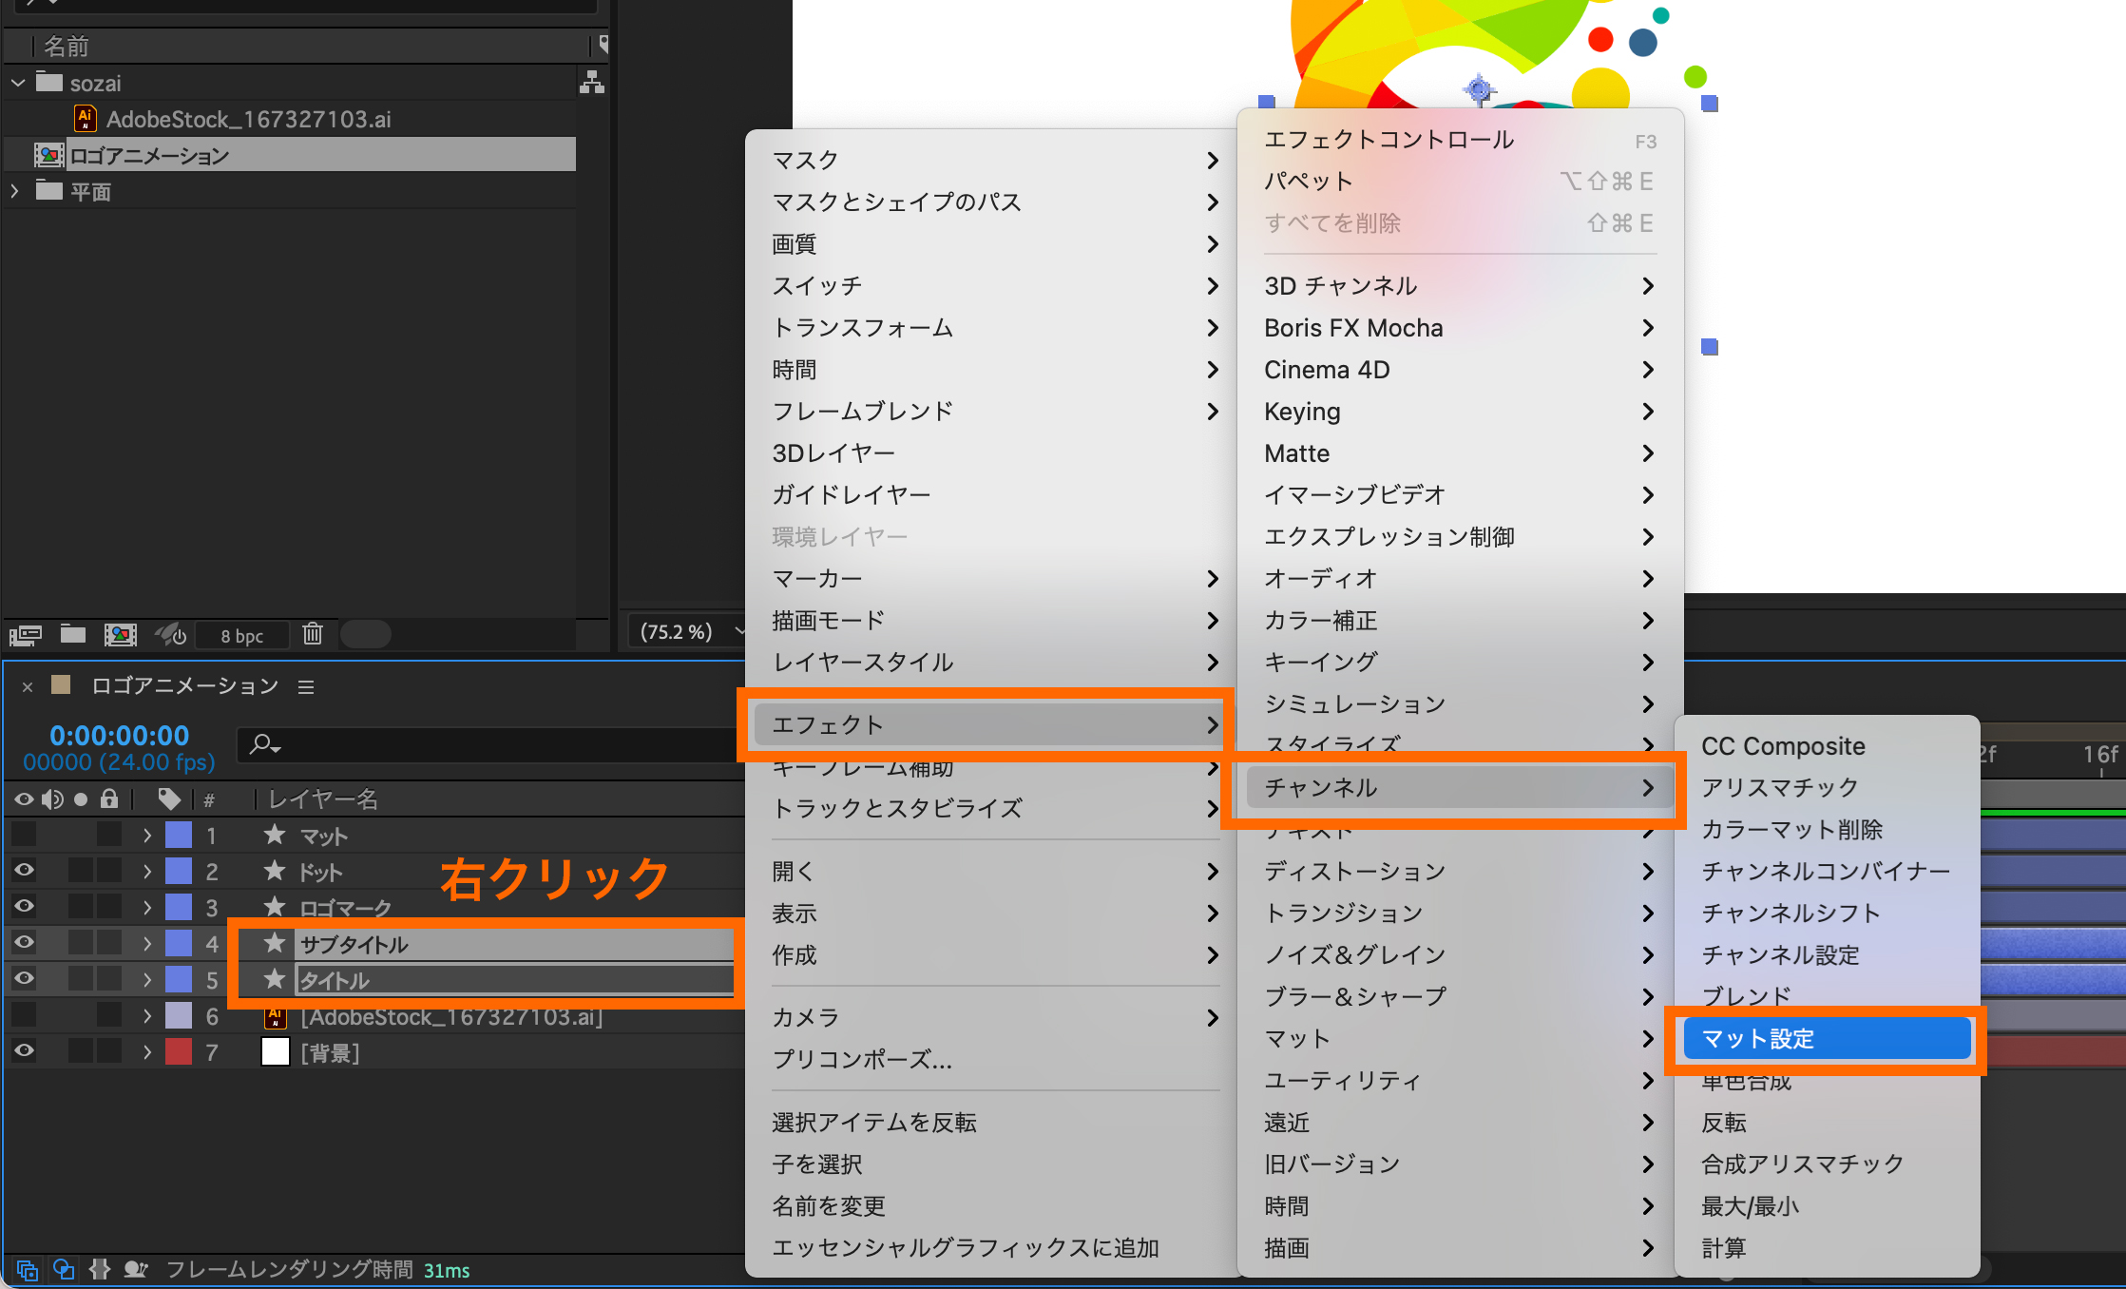
Task: Delete the selected item with the trash icon
Action: 313,634
